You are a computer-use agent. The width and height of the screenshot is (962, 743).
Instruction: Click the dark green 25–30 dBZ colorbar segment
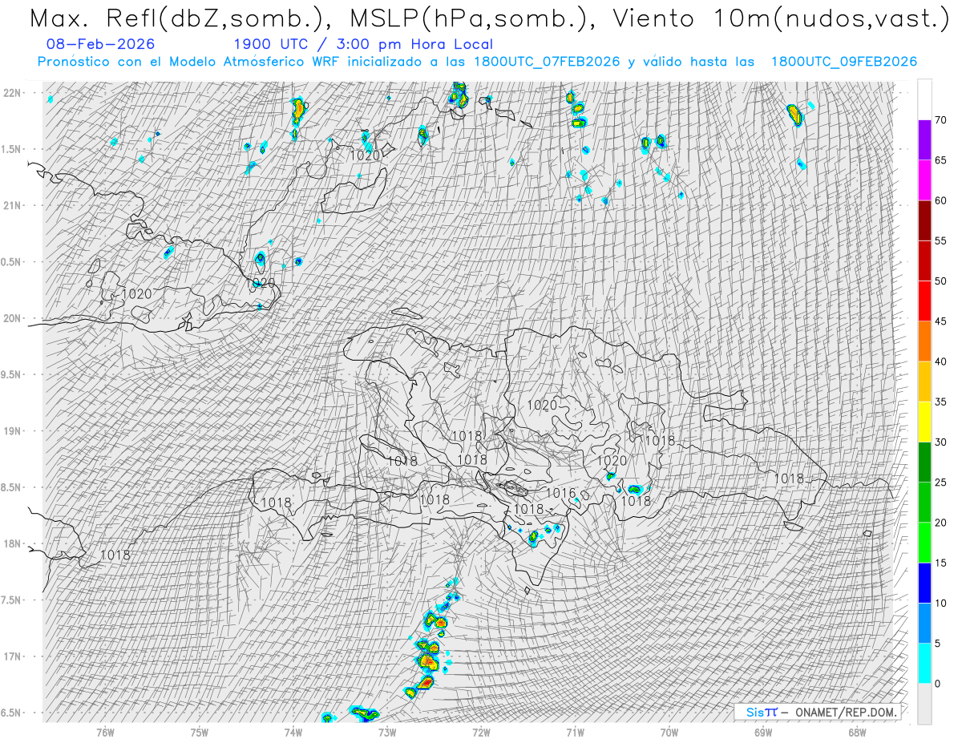pos(924,462)
